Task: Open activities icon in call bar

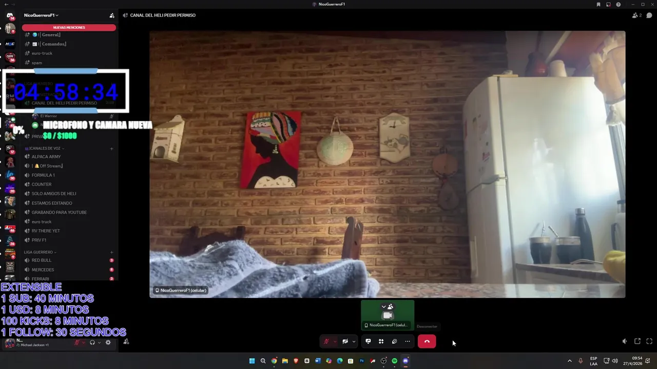Action: (x=381, y=341)
